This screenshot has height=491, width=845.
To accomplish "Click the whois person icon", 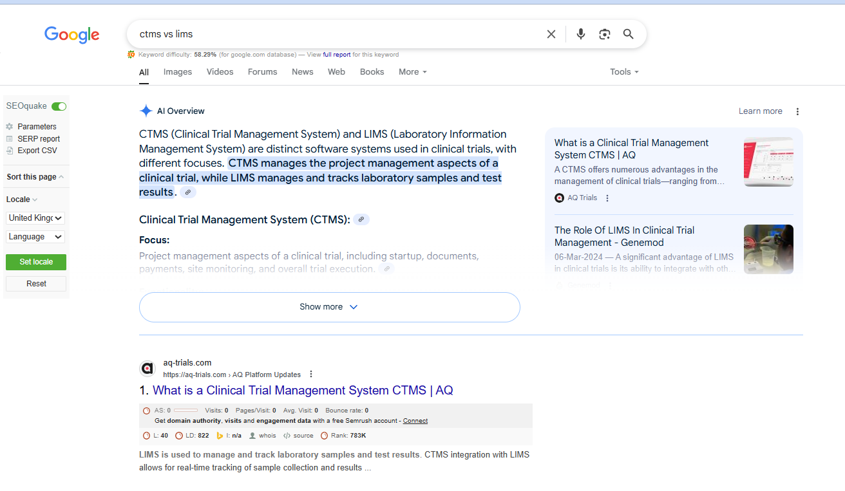I will coord(252,436).
